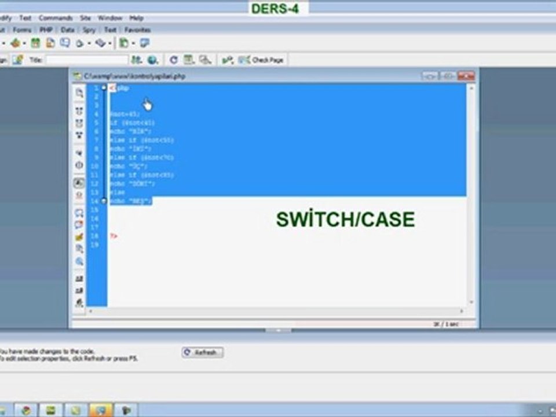Switch to the PHP insert tab
The image size is (556, 417).
46,30
